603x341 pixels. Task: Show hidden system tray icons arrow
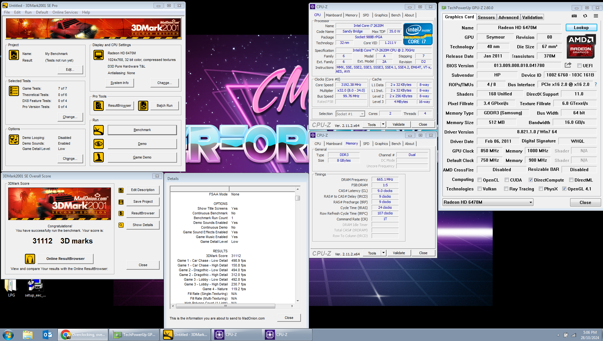coord(558,335)
